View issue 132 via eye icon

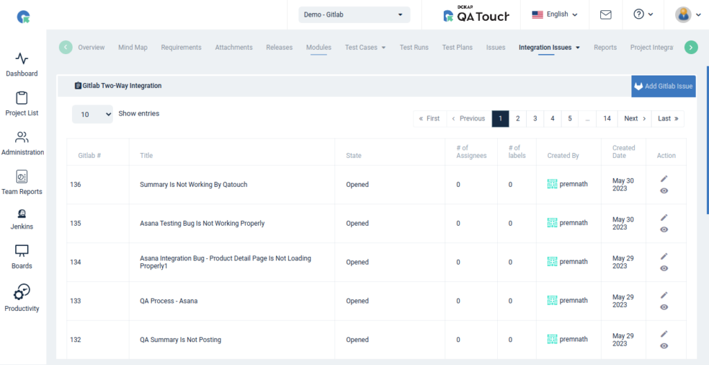[664, 346]
